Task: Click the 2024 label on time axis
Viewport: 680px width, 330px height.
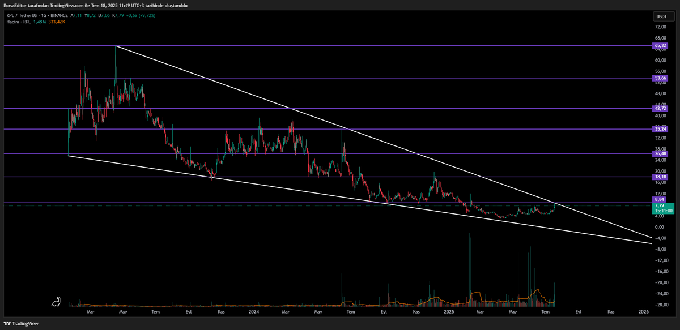Action: coord(254,312)
